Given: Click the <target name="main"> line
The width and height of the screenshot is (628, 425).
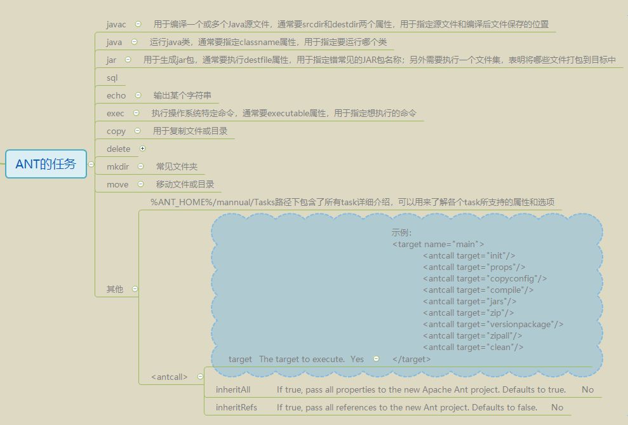Looking at the screenshot, I should tap(438, 245).
